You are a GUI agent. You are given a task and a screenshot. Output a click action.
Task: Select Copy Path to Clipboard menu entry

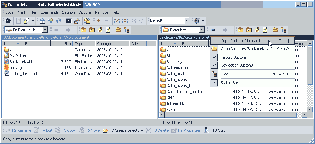(253, 41)
